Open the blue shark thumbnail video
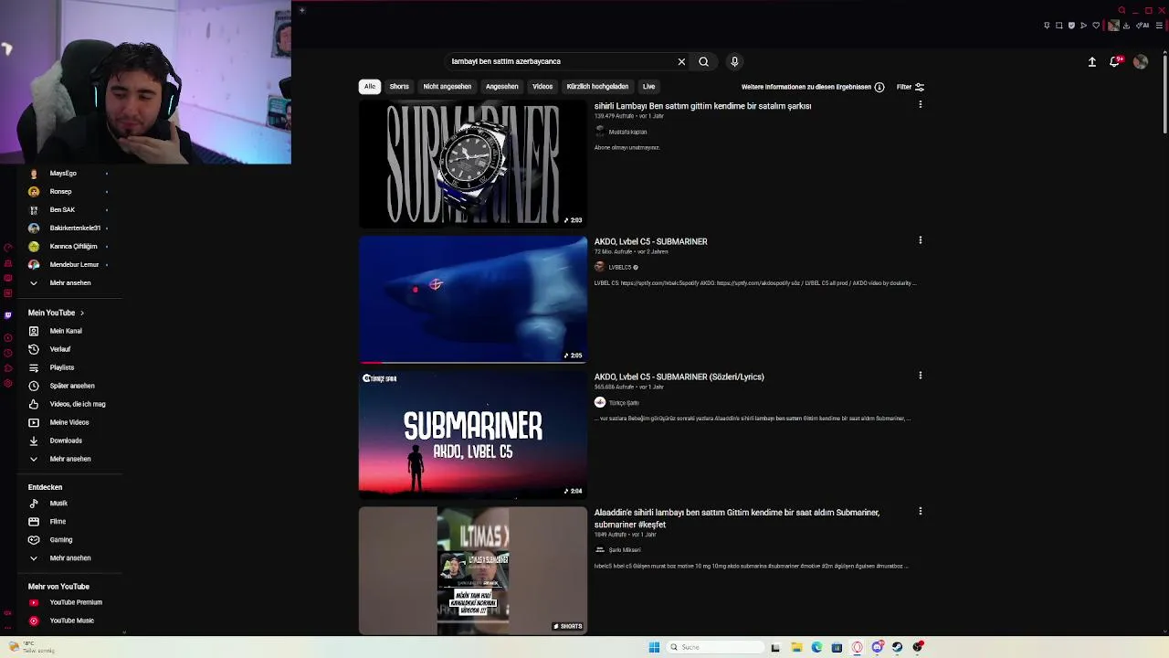This screenshot has height=658, width=1169. (x=473, y=299)
